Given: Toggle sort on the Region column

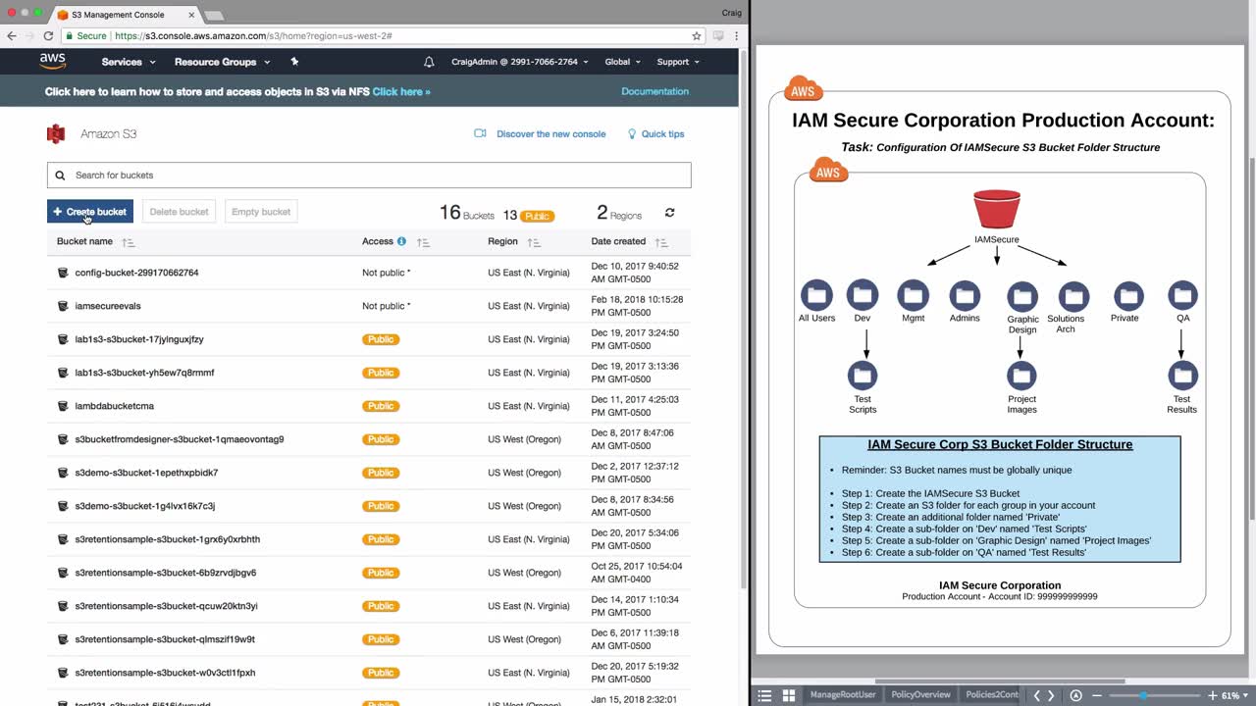Looking at the screenshot, I should pyautogui.click(x=534, y=242).
